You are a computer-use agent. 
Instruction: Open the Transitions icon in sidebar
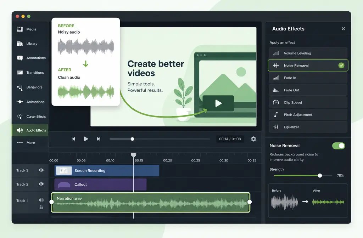pyautogui.click(x=20, y=72)
